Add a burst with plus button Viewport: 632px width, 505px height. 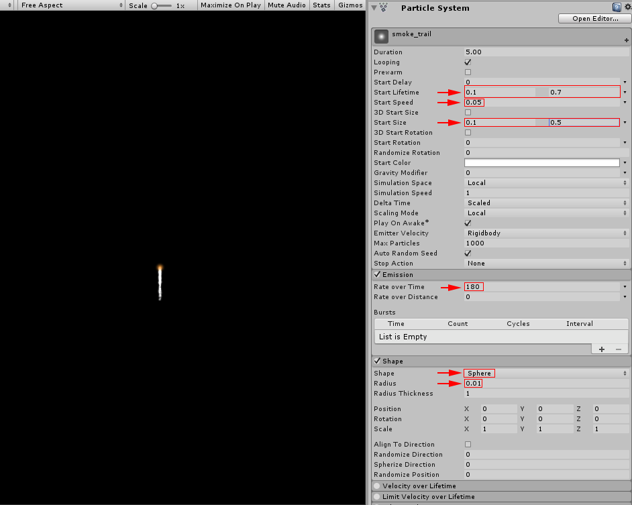[601, 349]
